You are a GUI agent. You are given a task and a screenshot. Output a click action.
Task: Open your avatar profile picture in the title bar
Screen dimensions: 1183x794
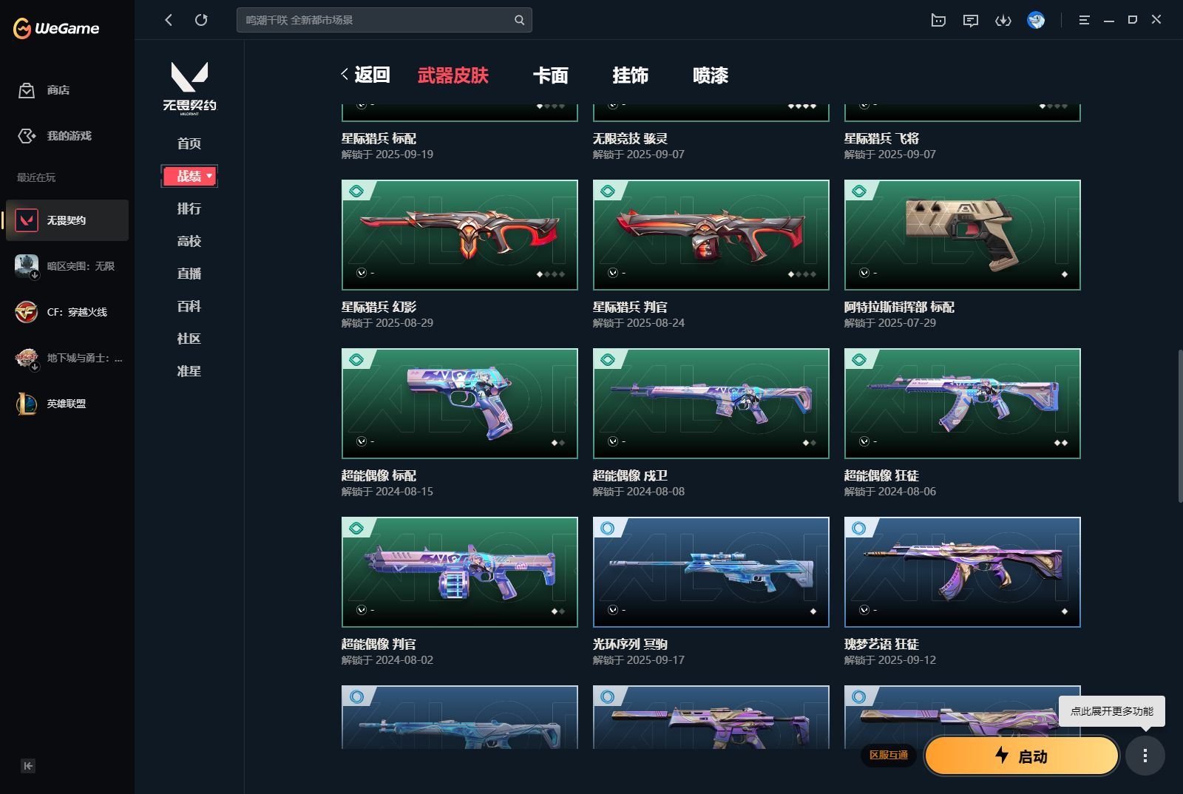(1034, 20)
